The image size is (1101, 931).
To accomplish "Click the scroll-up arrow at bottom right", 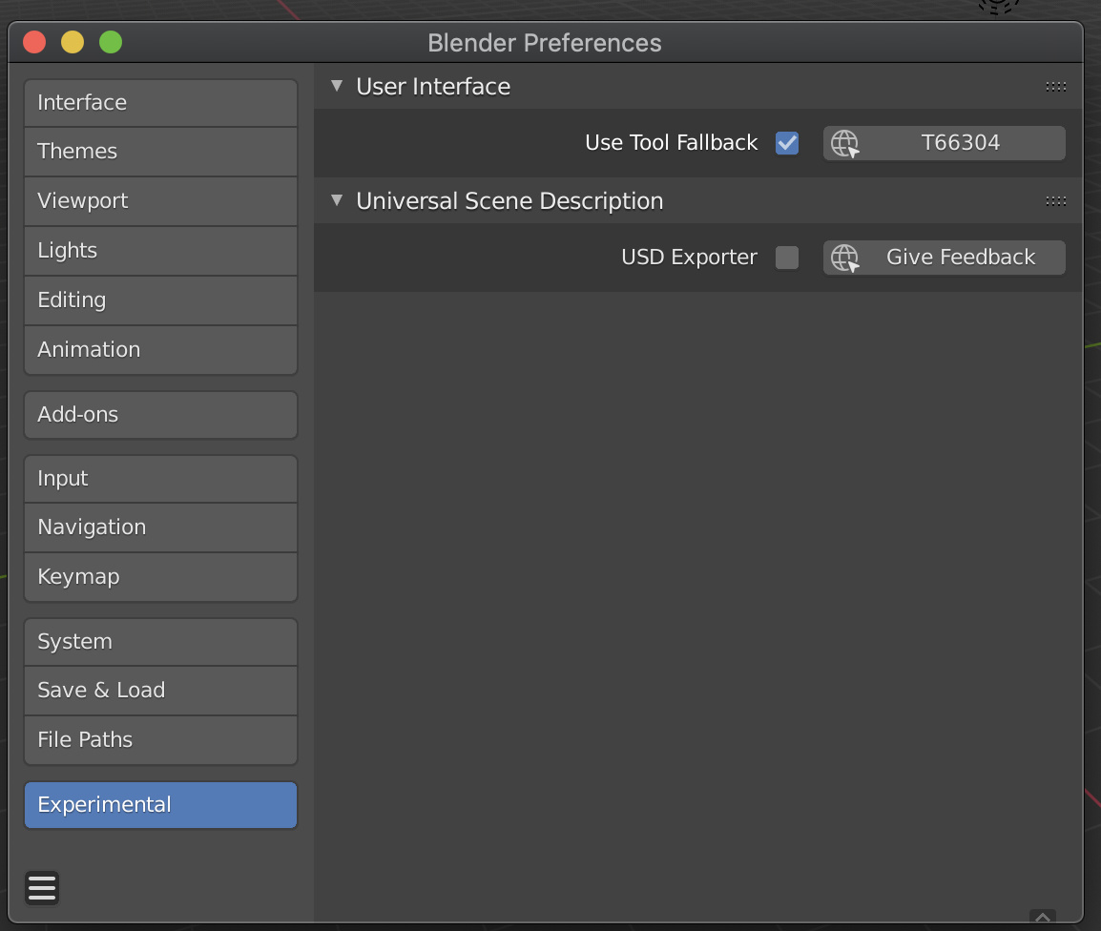I will 1041,919.
